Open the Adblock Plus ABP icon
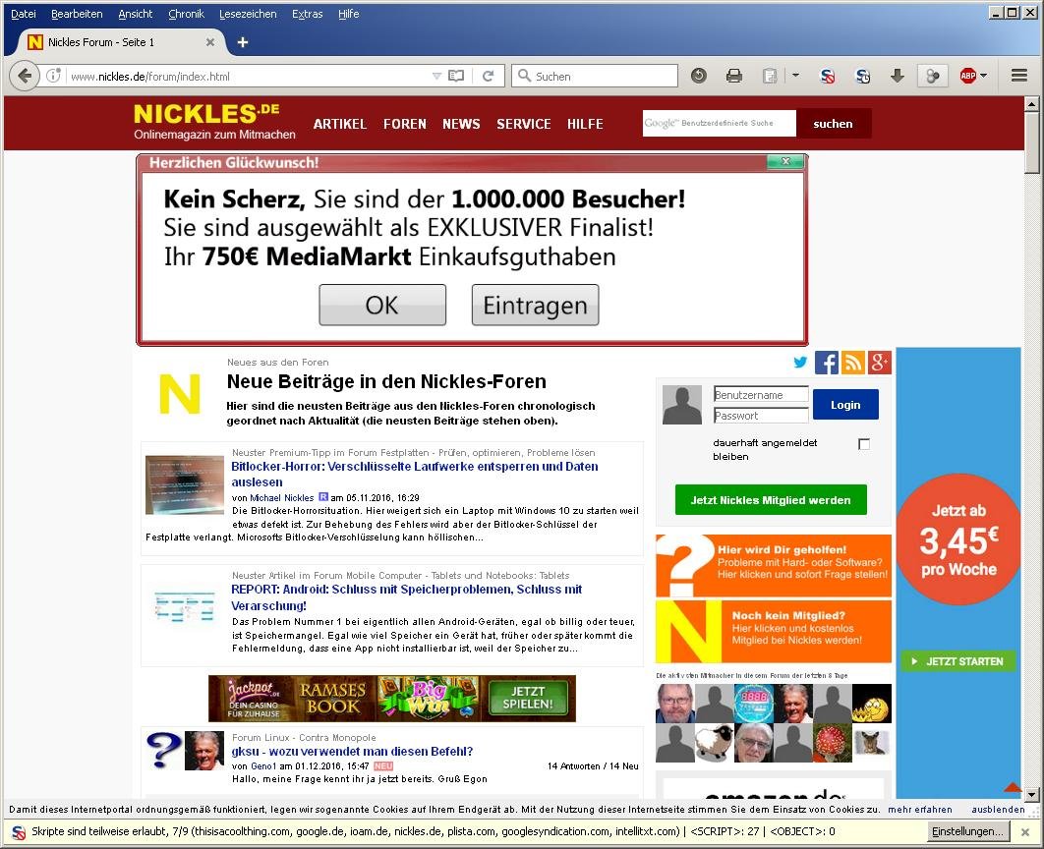 click(x=967, y=76)
